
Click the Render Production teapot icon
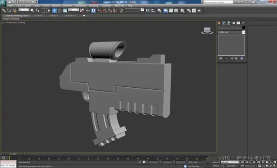(x=199, y=10)
